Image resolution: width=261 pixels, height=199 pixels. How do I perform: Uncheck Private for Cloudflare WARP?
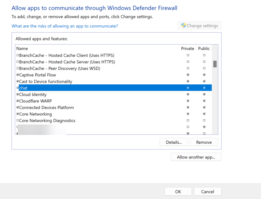tap(188, 101)
